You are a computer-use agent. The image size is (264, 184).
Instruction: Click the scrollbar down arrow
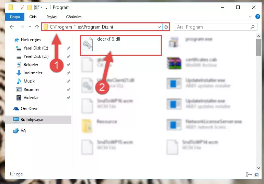[x=259, y=168]
